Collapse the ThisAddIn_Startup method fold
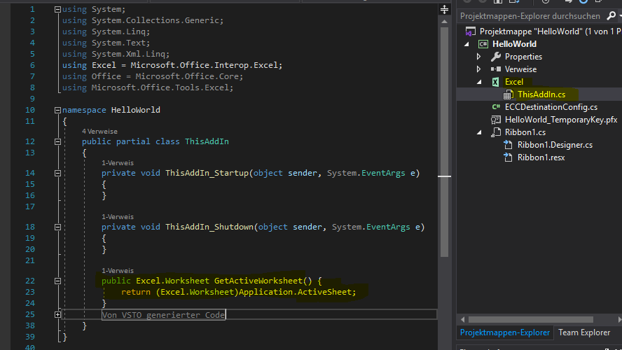Viewport: 622px width, 350px height. pyautogui.click(x=57, y=173)
